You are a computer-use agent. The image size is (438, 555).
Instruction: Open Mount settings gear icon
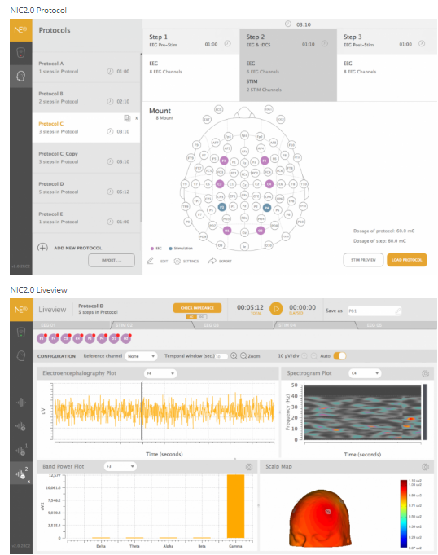[177, 262]
